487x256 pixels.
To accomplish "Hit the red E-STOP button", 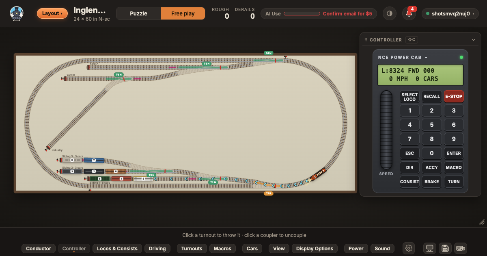I will click(454, 96).
